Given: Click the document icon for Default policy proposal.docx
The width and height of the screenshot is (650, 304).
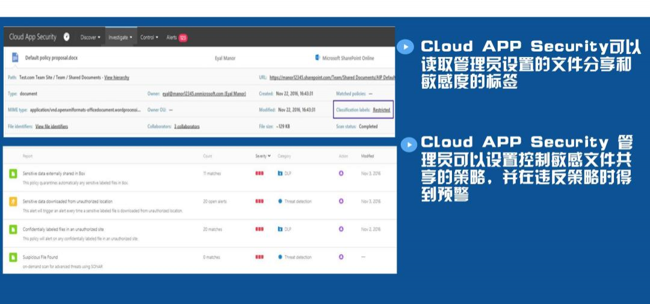Looking at the screenshot, I should 15,58.
